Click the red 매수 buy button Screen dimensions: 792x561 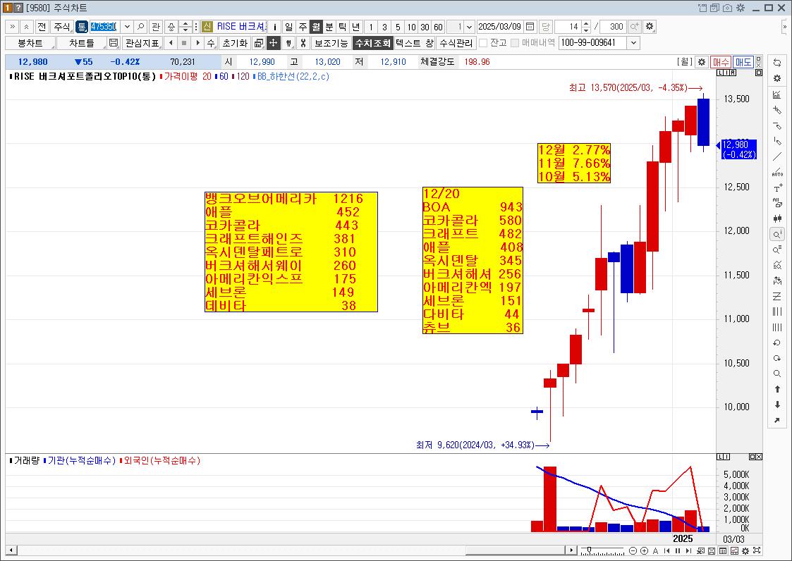pyautogui.click(x=721, y=62)
